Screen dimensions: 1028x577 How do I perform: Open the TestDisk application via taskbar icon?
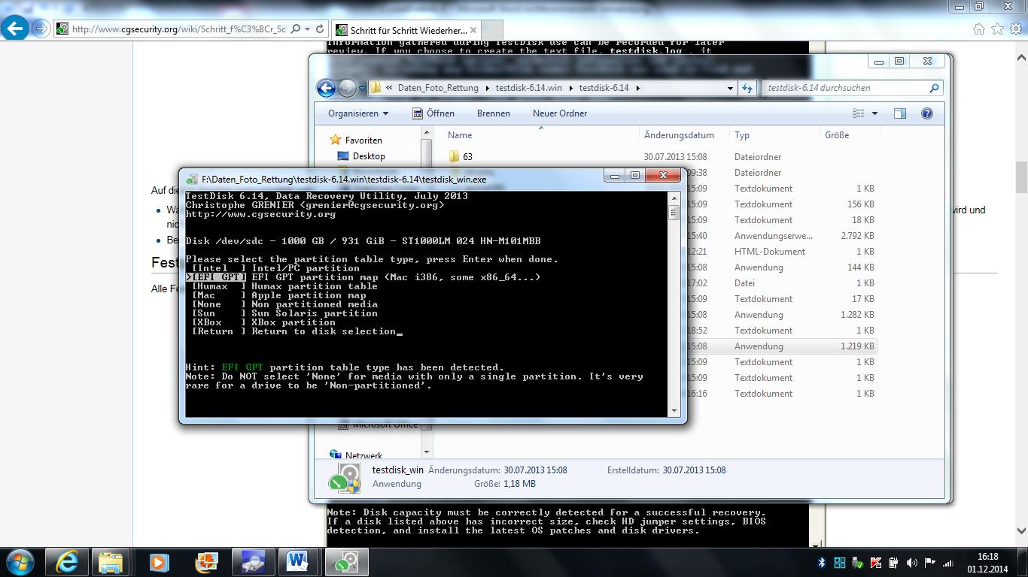coord(345,562)
